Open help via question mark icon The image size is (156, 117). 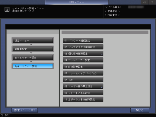pyautogui.click(x=152, y=2)
